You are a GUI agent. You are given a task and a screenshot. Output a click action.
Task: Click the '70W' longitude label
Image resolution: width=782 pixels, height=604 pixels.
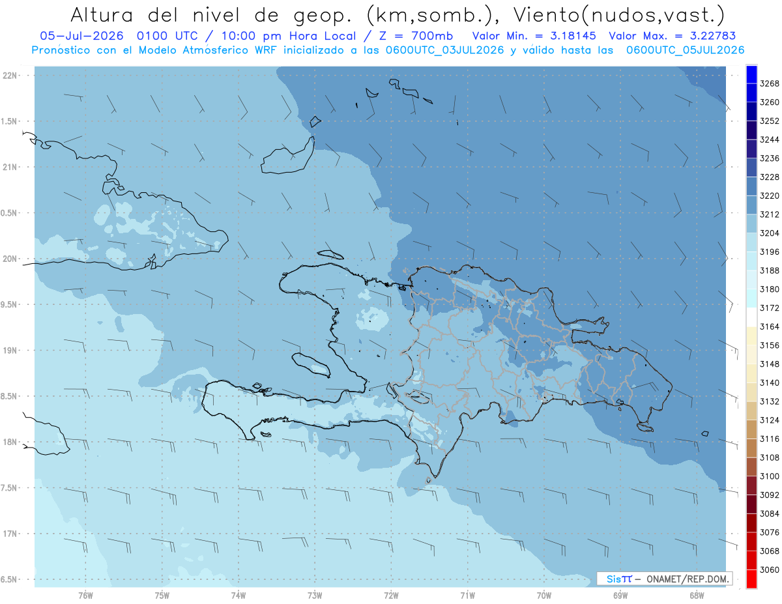click(x=544, y=595)
